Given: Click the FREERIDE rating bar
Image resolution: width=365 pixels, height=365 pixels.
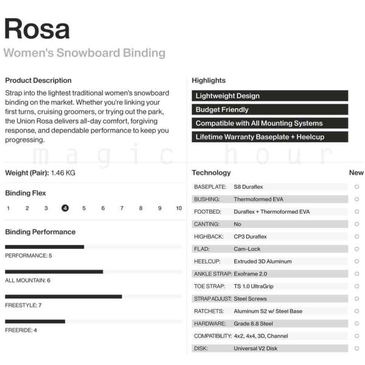Looking at the screenshot, I should point(93,321).
